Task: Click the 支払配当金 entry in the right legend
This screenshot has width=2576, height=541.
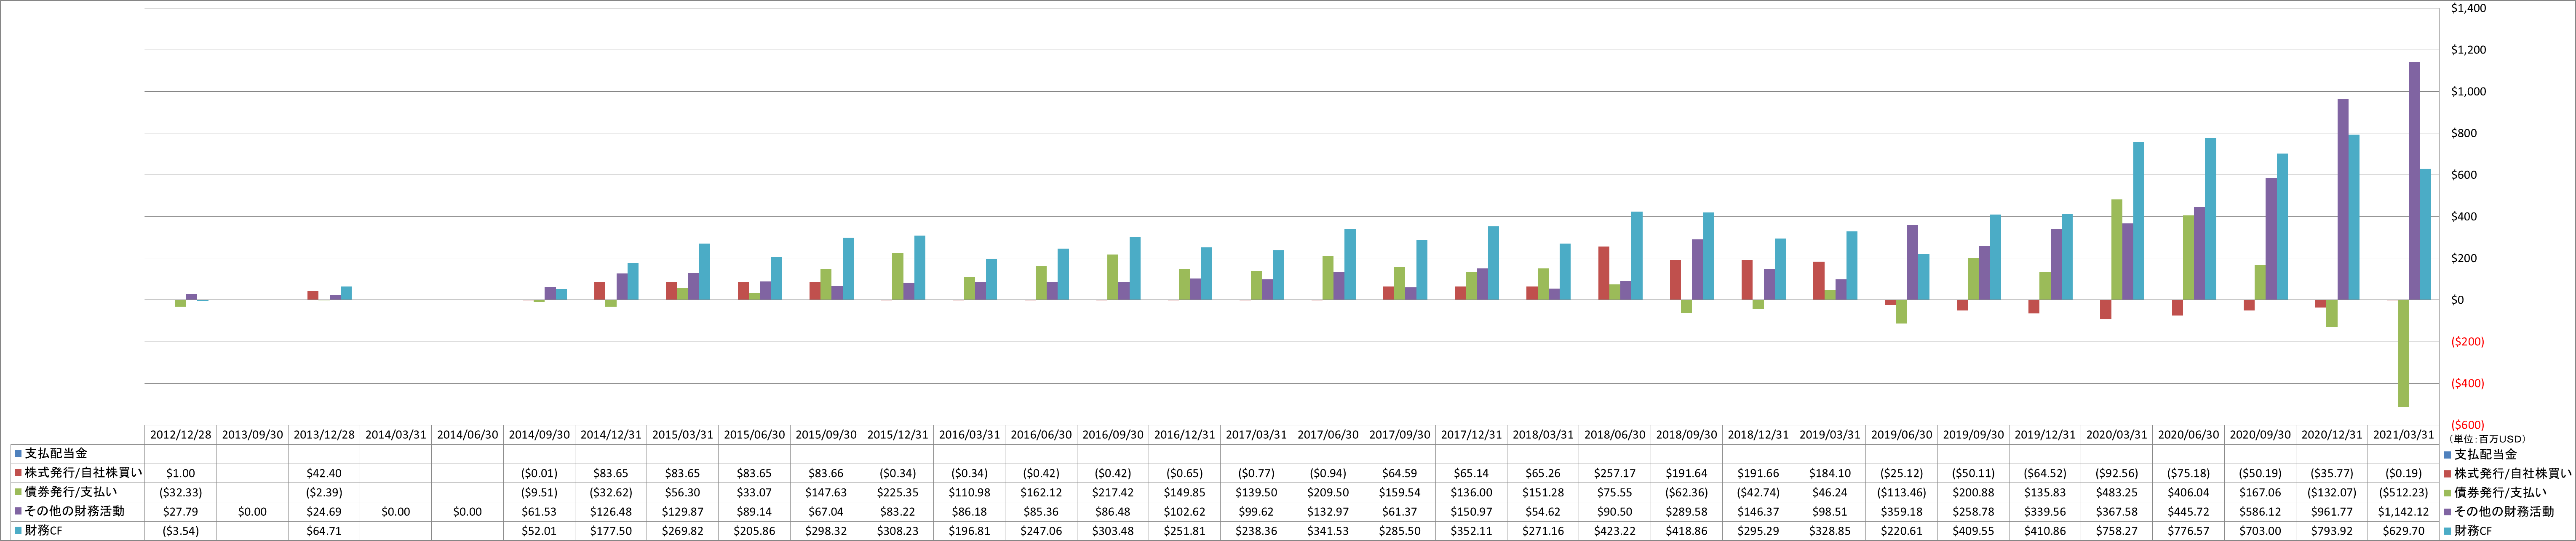Action: [x=2486, y=454]
